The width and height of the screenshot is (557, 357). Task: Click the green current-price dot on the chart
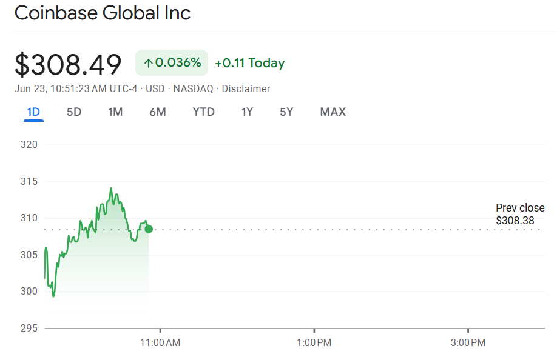click(x=149, y=229)
